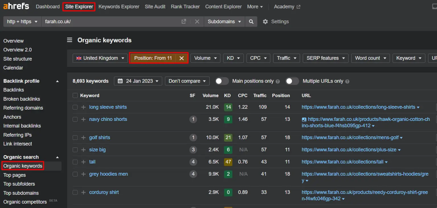
Task: Open the United Kingdom country dropdown
Action: pyautogui.click(x=100, y=58)
